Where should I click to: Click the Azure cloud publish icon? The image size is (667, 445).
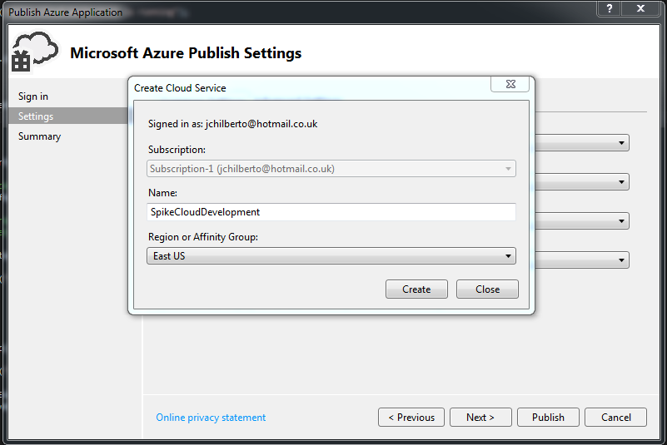35,52
